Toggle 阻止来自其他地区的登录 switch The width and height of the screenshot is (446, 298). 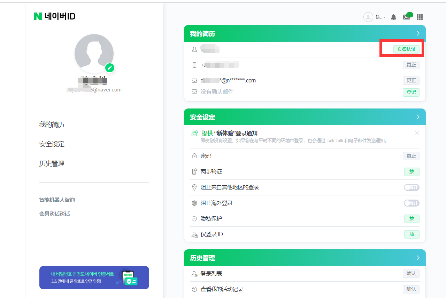tap(412, 187)
